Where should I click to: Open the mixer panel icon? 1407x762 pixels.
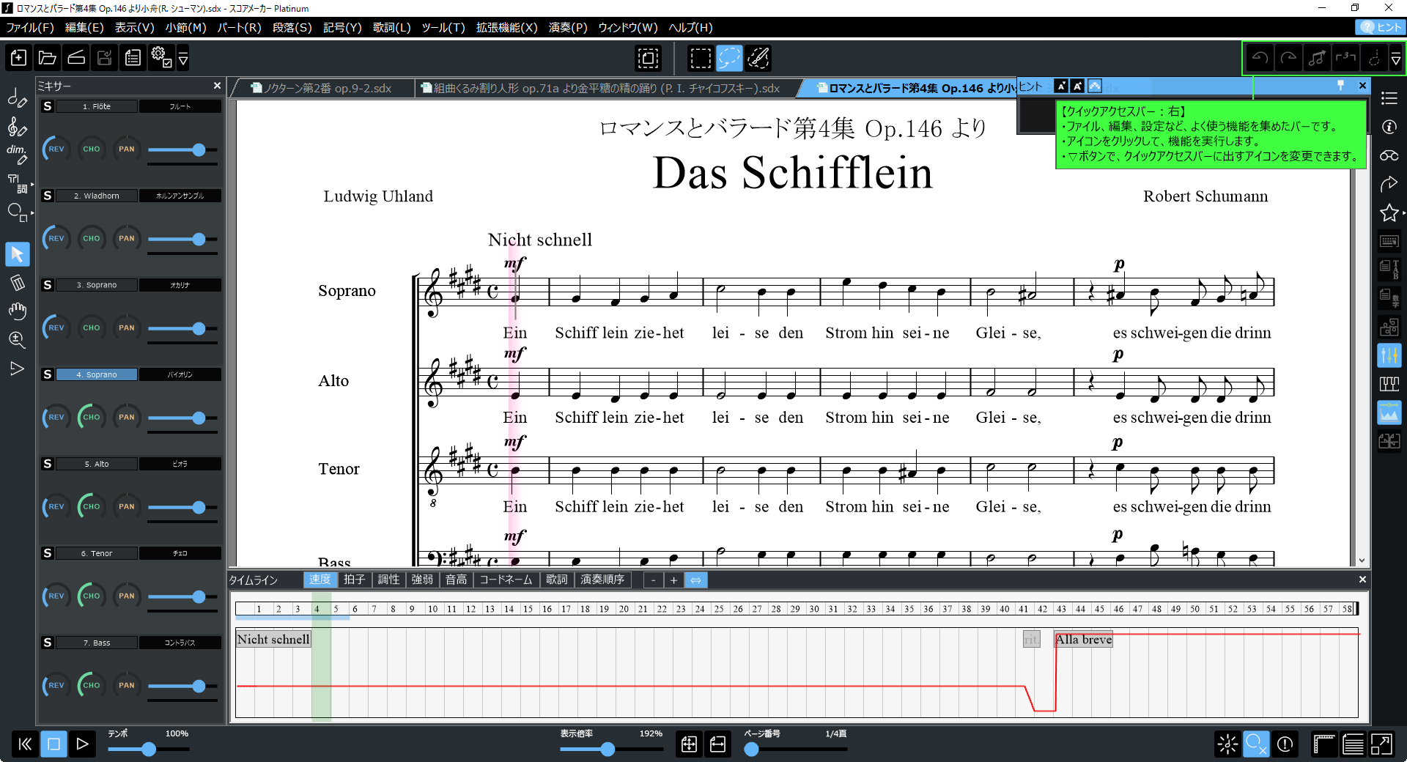pyautogui.click(x=1389, y=356)
